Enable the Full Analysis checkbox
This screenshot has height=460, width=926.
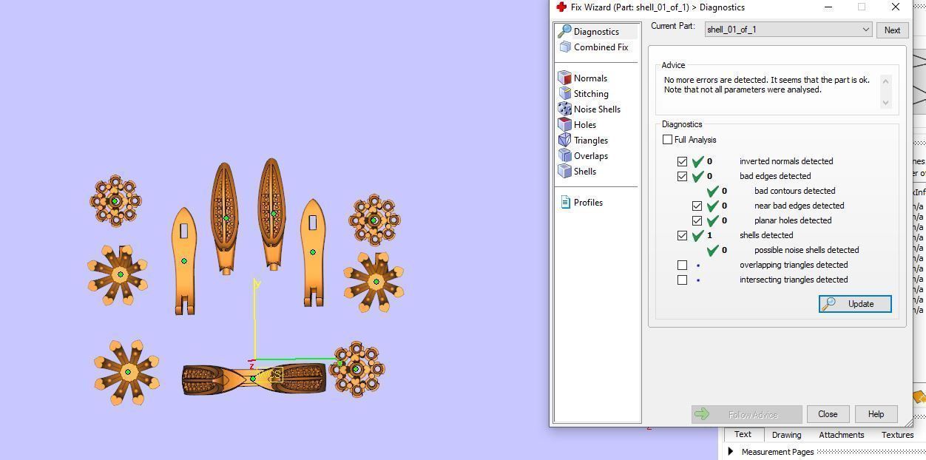coord(668,139)
